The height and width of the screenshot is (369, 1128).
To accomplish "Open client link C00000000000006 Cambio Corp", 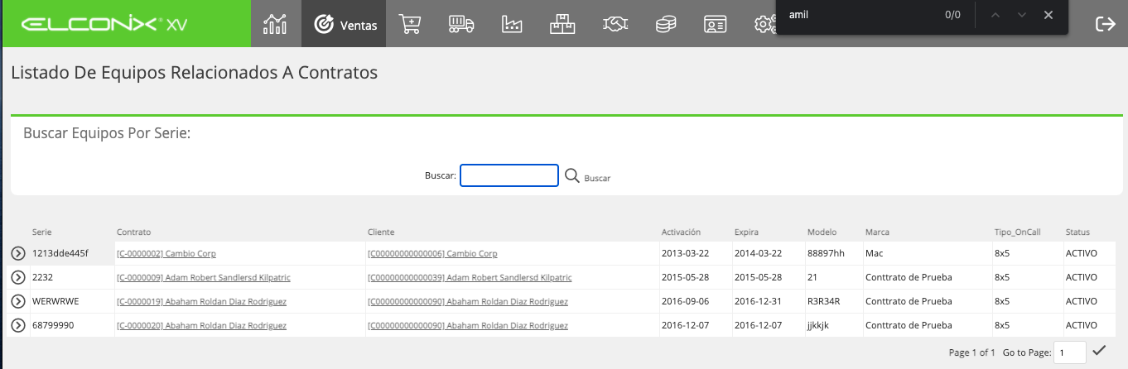I will point(432,254).
